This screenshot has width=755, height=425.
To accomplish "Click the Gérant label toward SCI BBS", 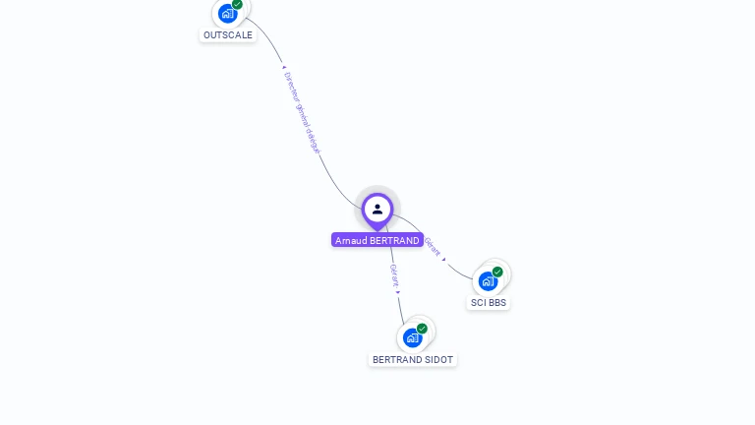I will tap(432, 246).
